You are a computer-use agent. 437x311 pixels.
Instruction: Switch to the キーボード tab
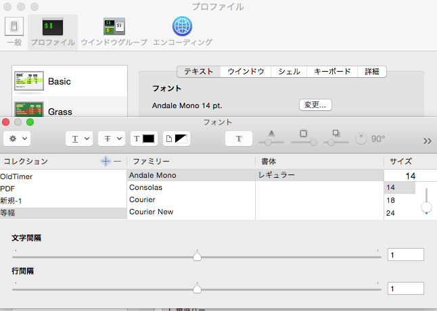[332, 71]
